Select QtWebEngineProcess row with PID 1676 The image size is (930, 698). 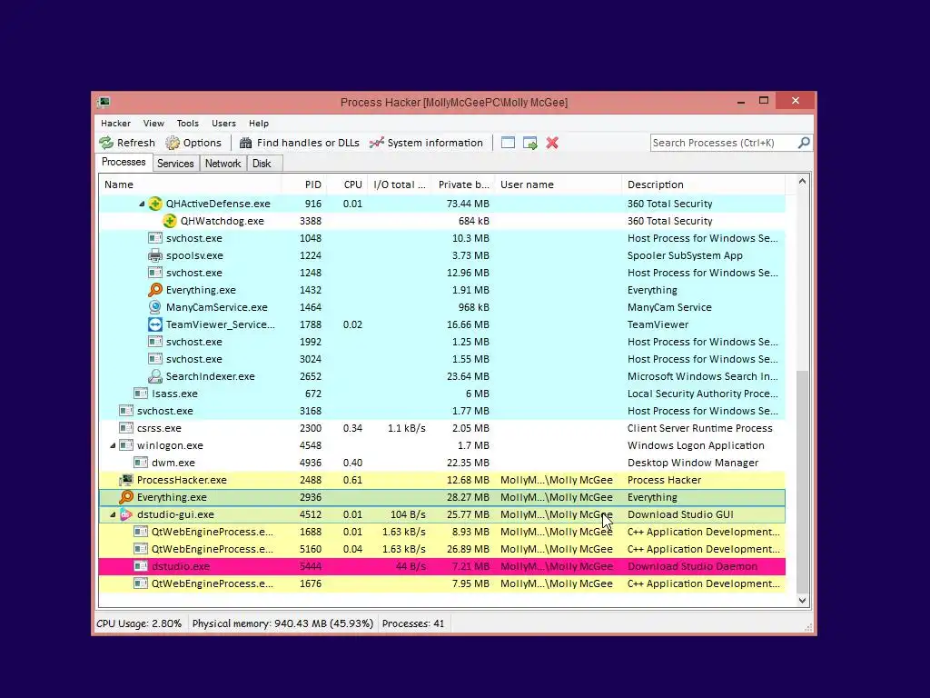click(x=442, y=583)
